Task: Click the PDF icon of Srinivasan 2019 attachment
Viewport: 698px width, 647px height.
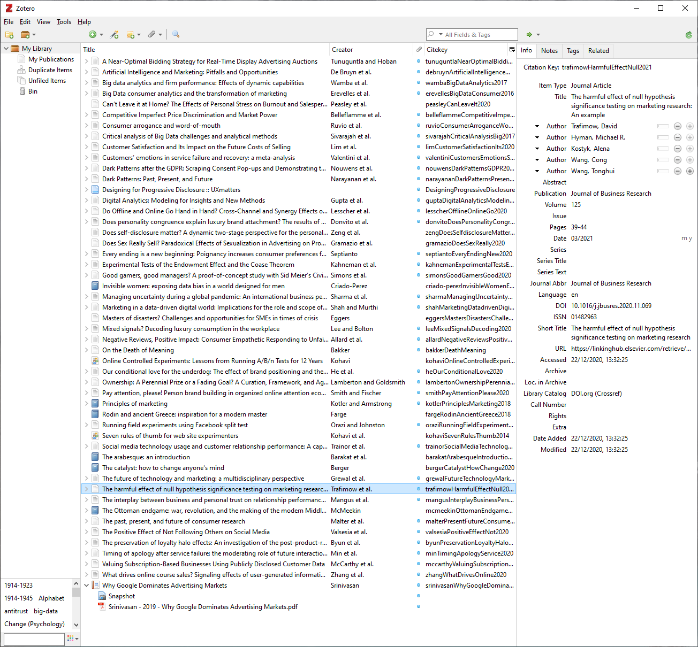Action: pos(102,607)
